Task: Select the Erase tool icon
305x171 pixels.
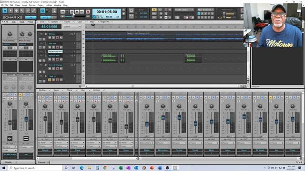Action: click(x=33, y=11)
